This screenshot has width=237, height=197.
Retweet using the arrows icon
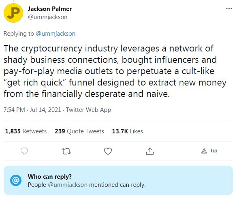point(66,151)
